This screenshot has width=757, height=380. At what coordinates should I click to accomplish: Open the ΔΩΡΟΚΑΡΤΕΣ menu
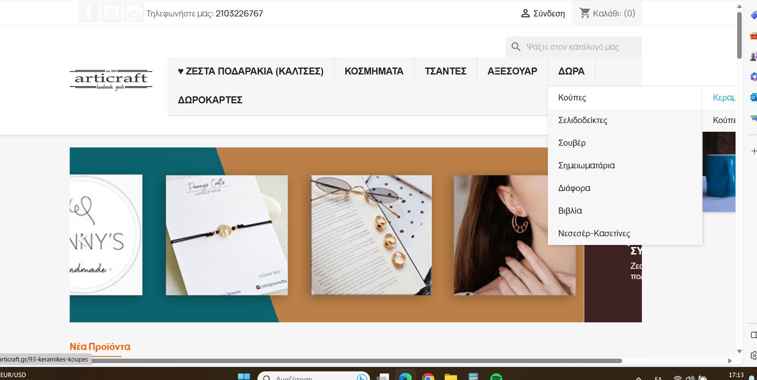(210, 100)
